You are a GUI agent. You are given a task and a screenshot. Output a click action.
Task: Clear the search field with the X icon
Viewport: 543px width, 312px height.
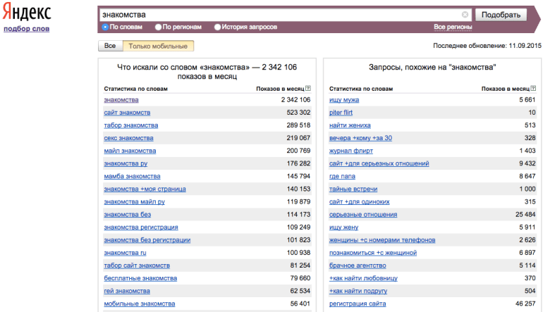click(465, 15)
